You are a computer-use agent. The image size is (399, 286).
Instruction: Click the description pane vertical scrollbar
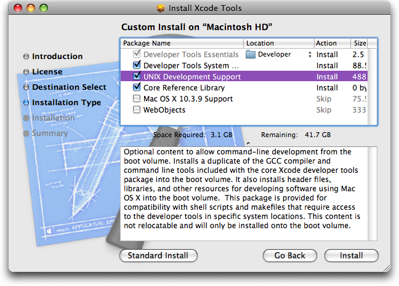pyautogui.click(x=372, y=194)
